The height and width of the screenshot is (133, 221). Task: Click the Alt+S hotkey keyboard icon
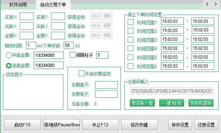click(x=107, y=35)
